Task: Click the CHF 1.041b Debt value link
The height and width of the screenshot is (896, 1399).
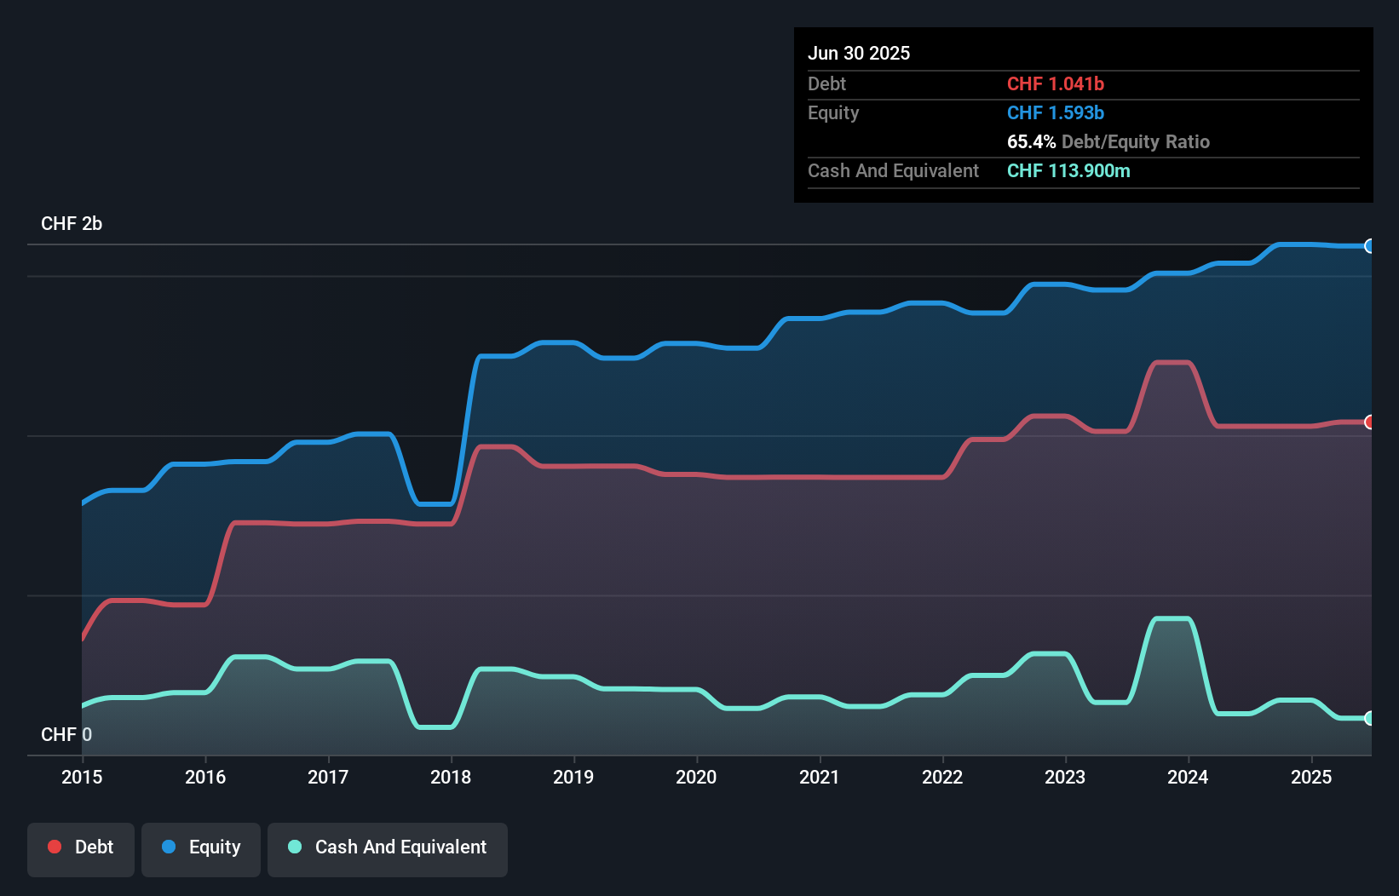Action: 1056,83
